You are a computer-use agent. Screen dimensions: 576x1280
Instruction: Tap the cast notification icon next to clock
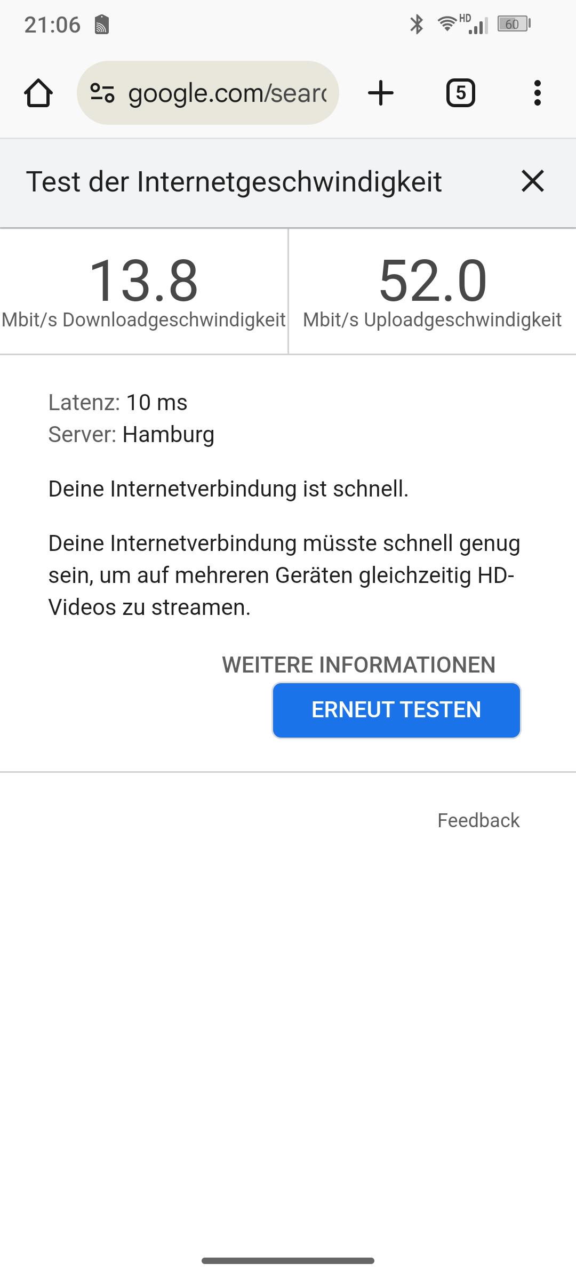click(101, 25)
